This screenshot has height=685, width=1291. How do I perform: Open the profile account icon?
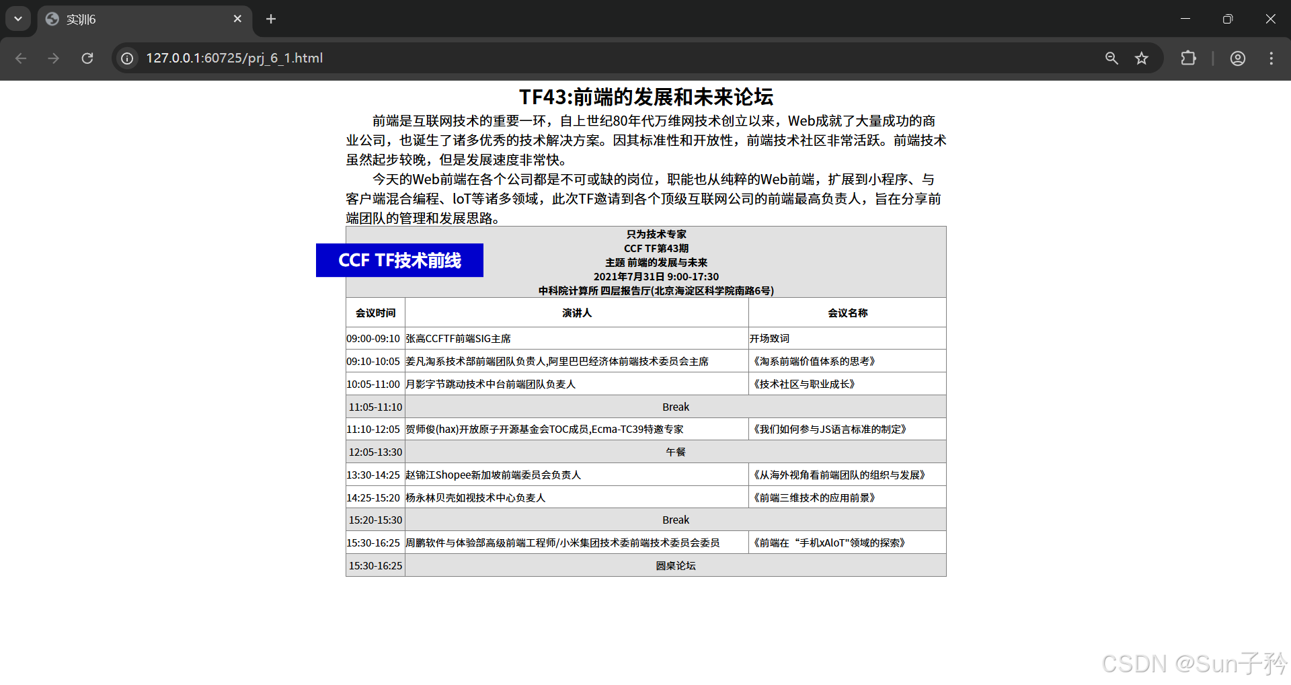1238,58
